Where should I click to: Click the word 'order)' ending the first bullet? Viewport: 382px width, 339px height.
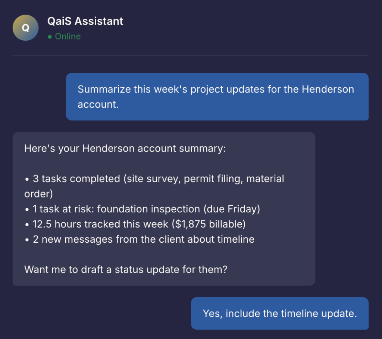(38, 194)
